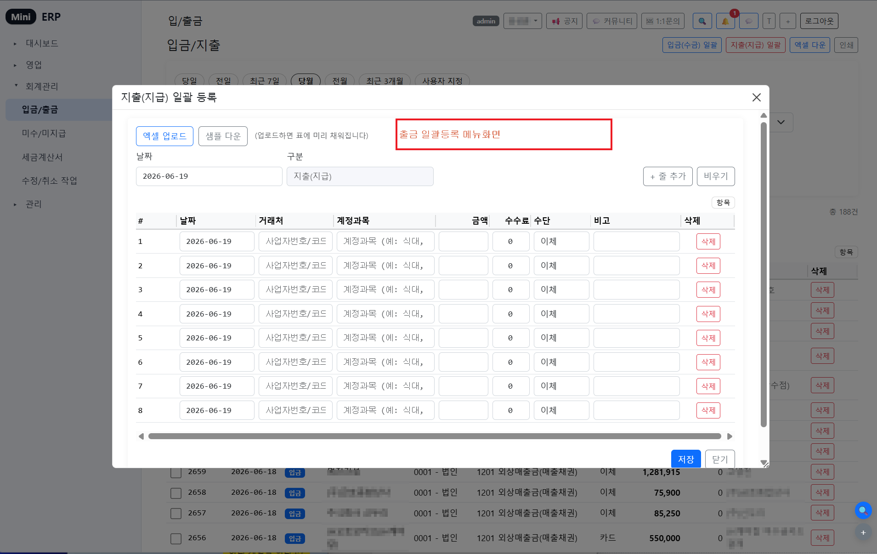Click 닫기 button in dialog

coord(720,459)
